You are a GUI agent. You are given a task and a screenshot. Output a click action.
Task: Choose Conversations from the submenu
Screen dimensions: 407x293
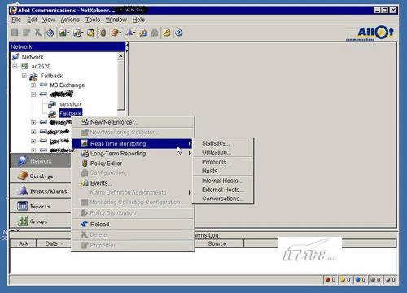pos(223,199)
